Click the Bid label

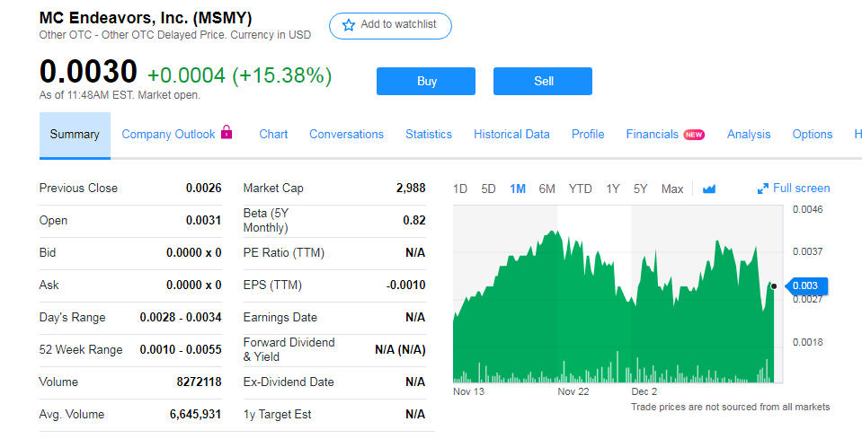click(48, 252)
